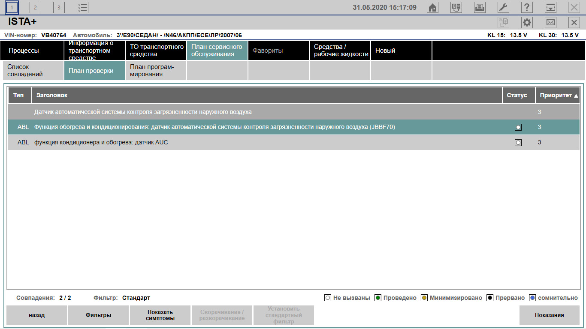Open Информация о транспортном средстве tab
This screenshot has height=329, width=586.
(x=94, y=51)
